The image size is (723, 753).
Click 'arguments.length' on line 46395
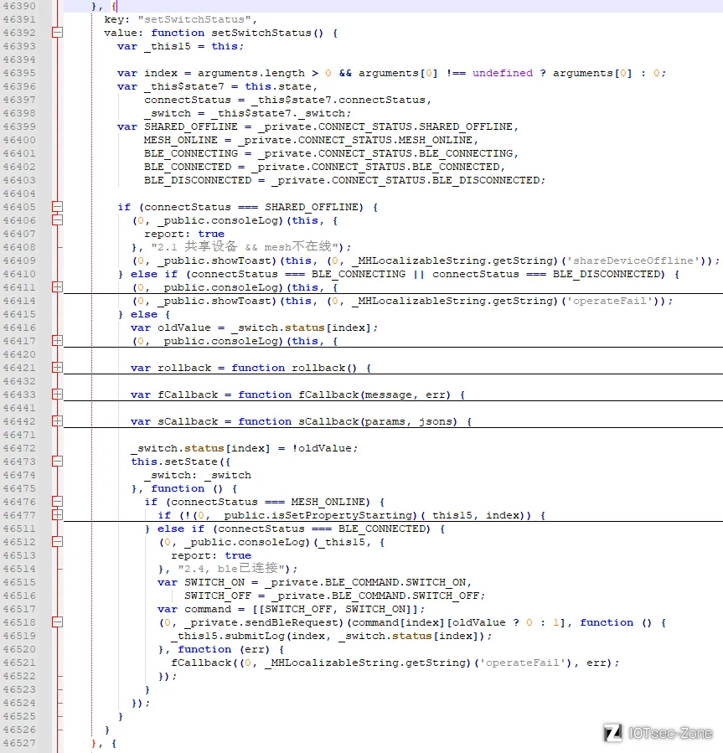pyautogui.click(x=251, y=73)
